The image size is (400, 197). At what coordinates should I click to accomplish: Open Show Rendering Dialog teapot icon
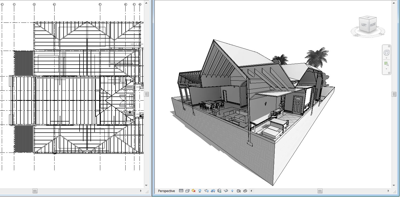pyautogui.click(x=206, y=191)
